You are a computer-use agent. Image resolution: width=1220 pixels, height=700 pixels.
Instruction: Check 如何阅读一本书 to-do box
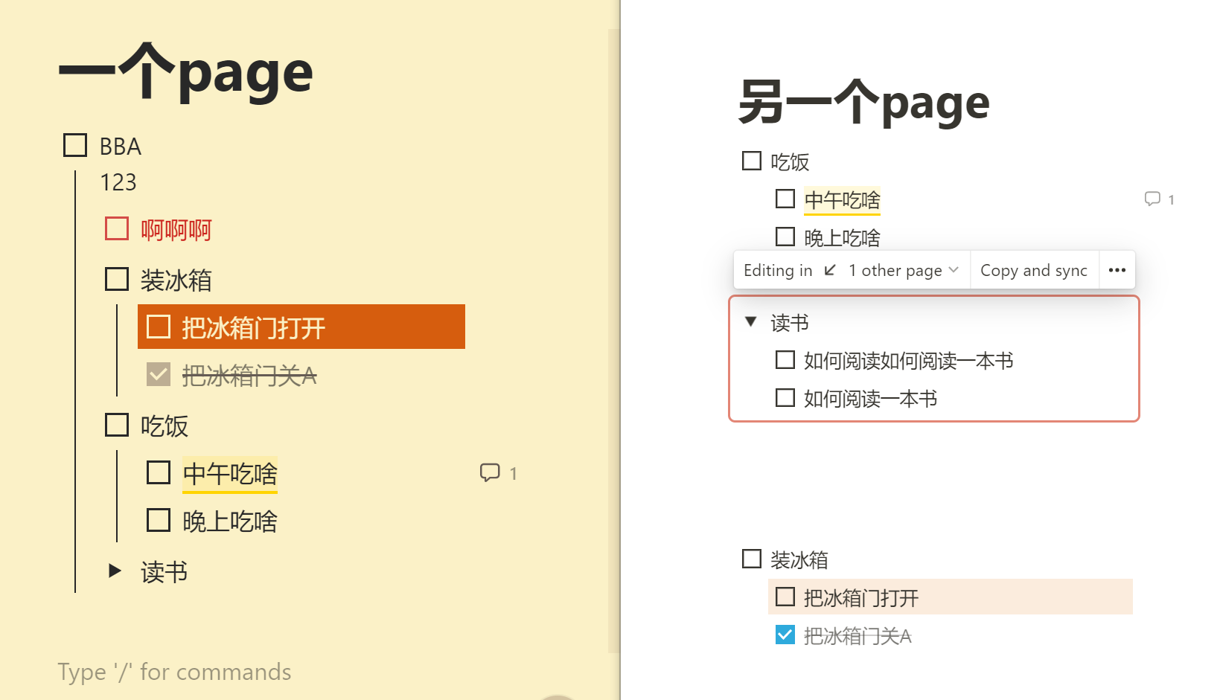(785, 398)
